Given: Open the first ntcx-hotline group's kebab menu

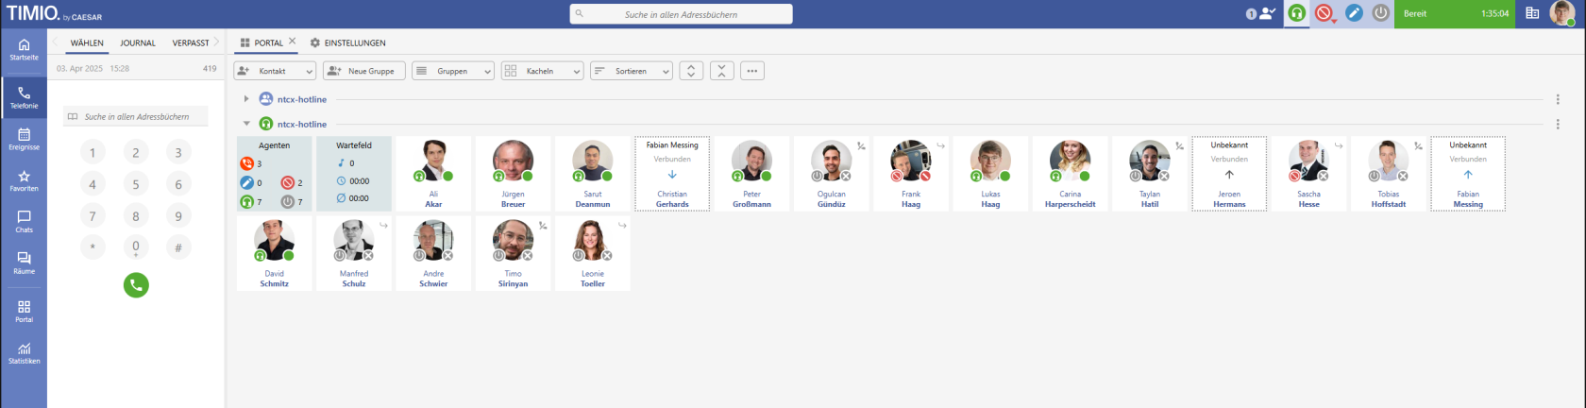Looking at the screenshot, I should tap(1558, 99).
